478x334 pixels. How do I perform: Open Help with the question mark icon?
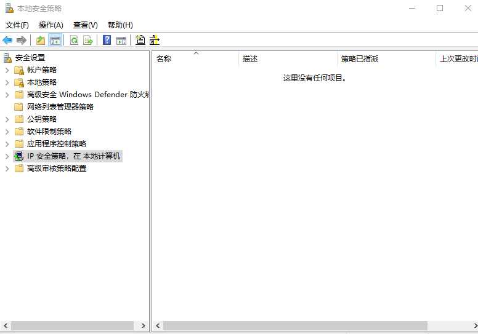[107, 40]
